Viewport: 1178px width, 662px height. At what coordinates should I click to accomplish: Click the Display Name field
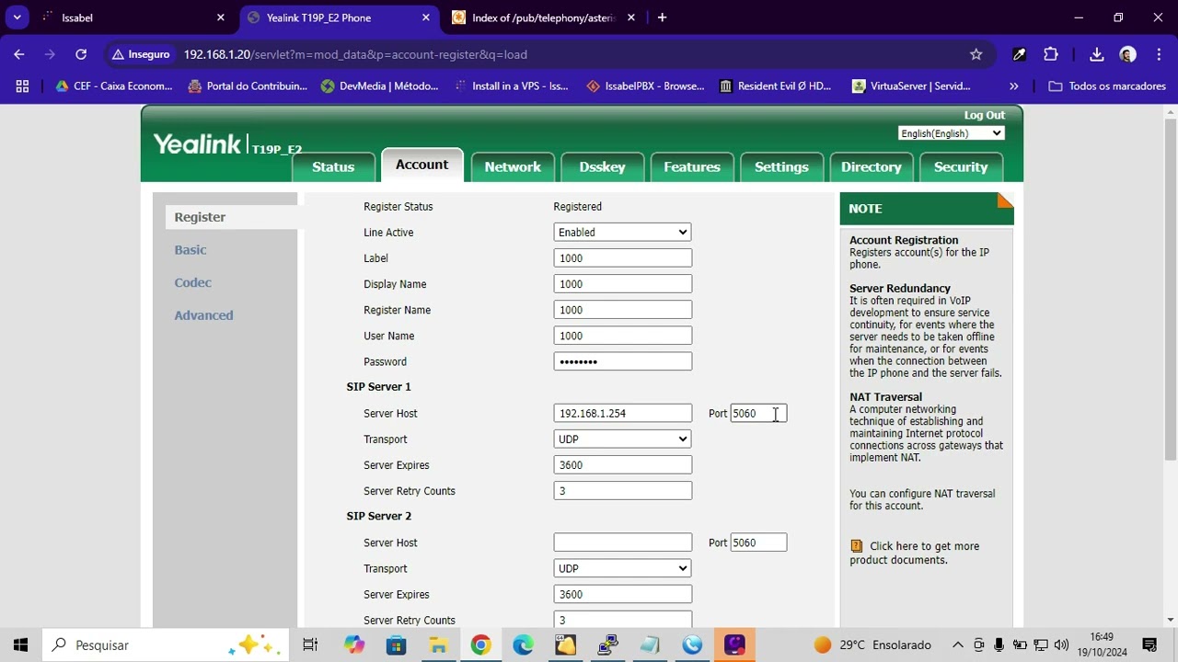pyautogui.click(x=623, y=284)
